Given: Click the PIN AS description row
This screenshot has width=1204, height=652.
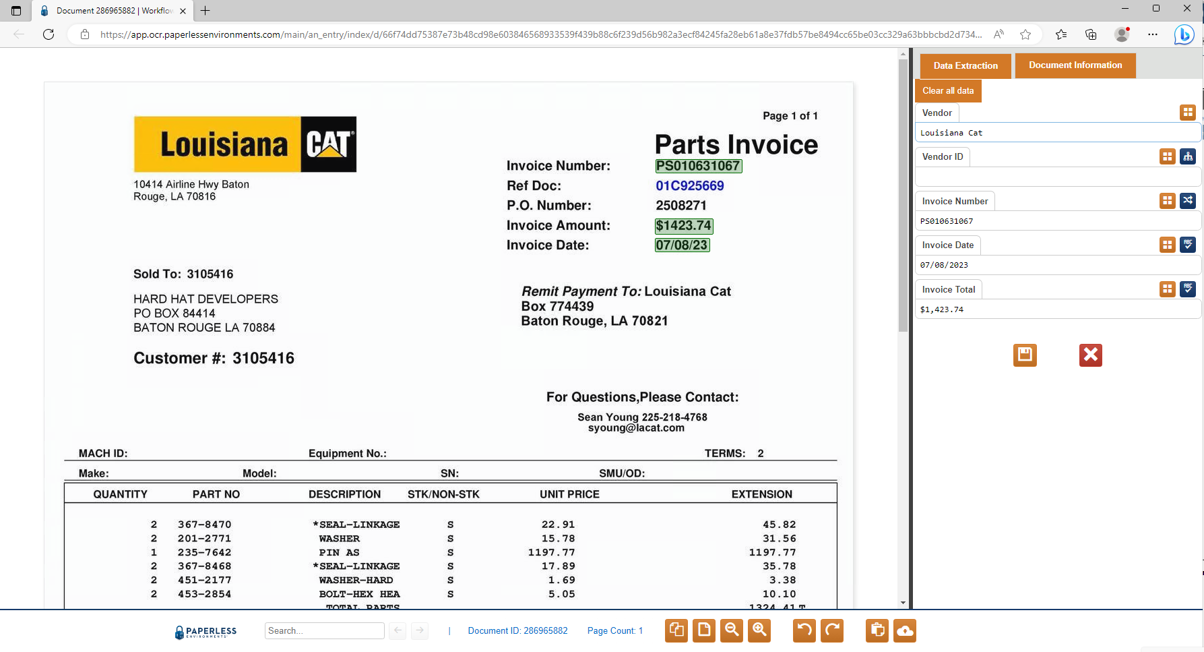Looking at the screenshot, I should tap(339, 552).
